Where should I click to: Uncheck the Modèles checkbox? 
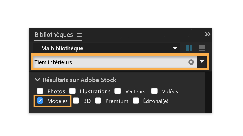tap(40, 101)
